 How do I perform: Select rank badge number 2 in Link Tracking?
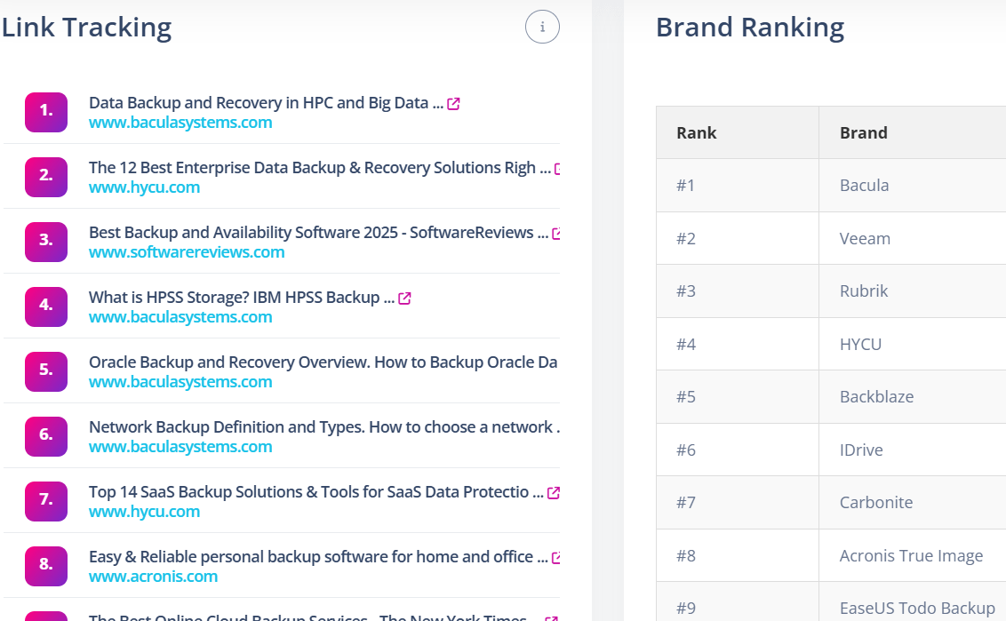tap(46, 177)
